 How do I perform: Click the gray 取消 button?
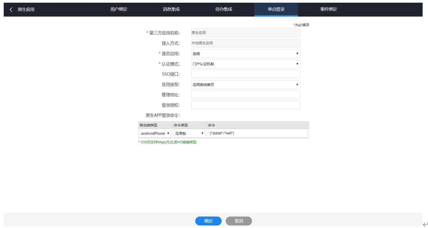[x=239, y=221]
